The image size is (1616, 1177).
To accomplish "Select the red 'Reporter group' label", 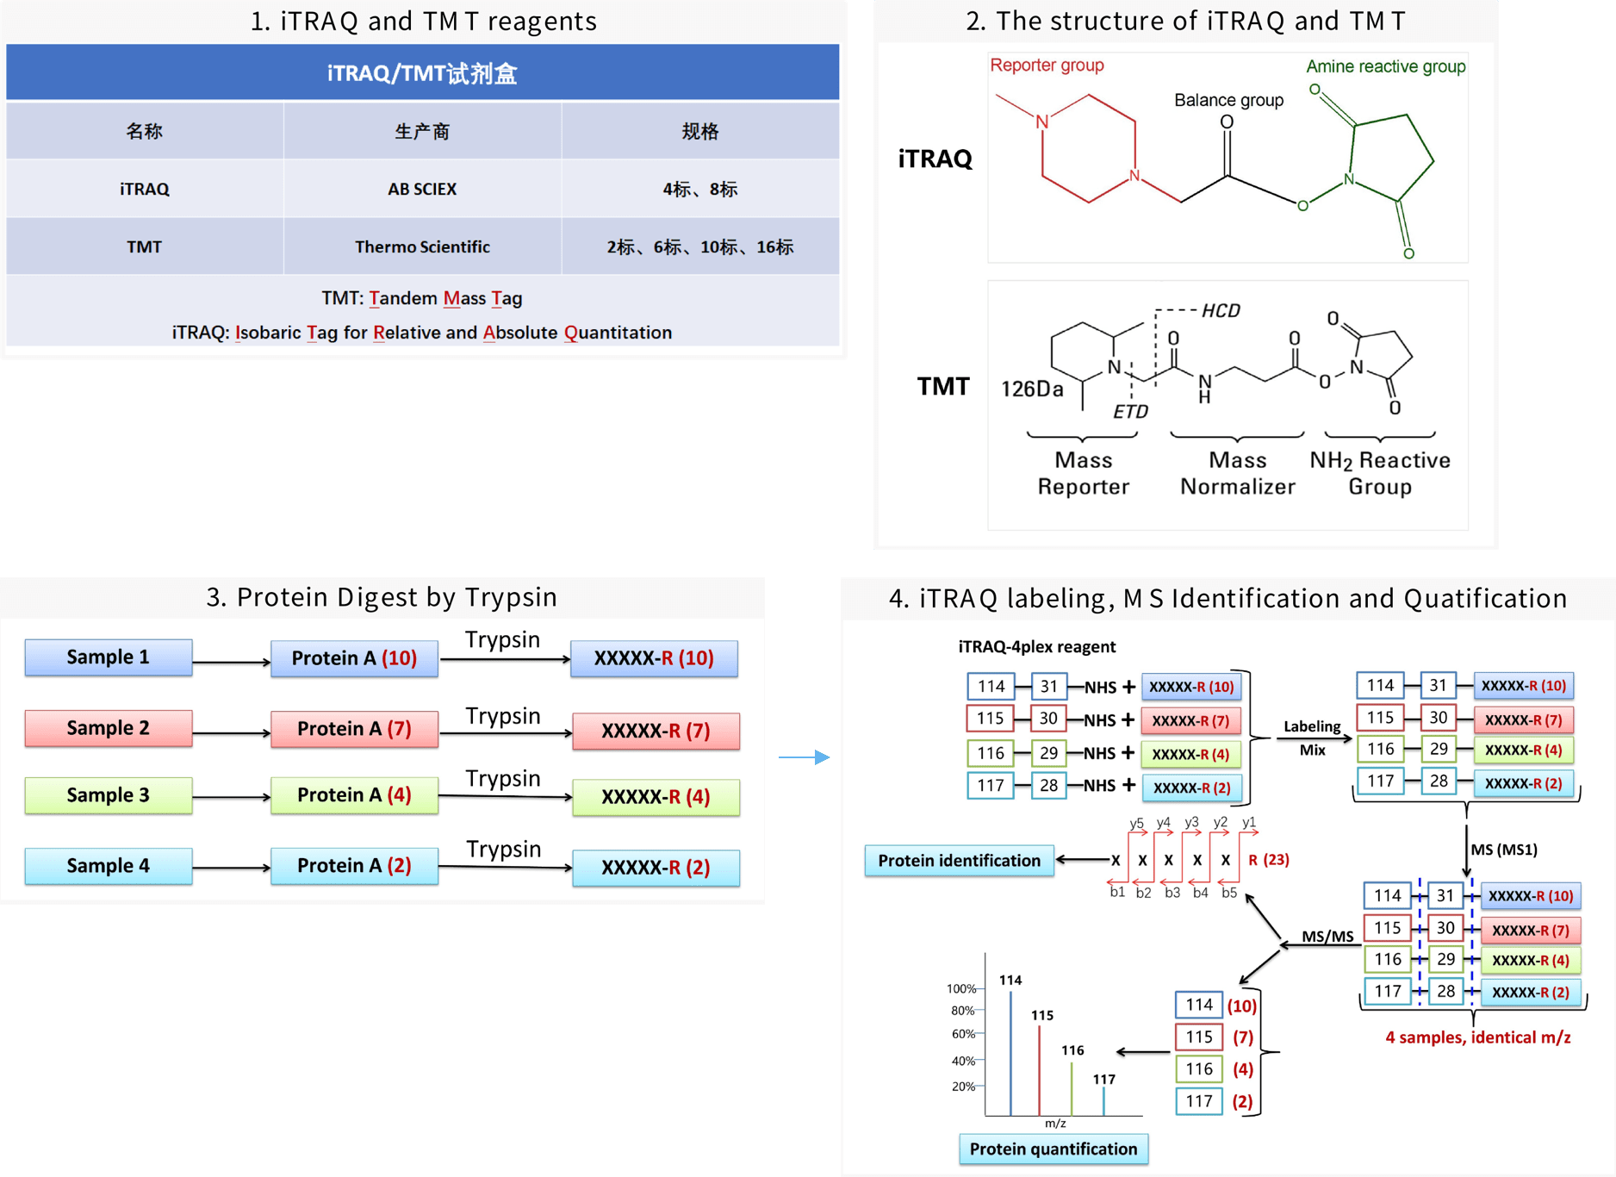I will (1047, 65).
